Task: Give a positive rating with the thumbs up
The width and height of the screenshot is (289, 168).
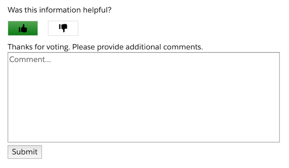Action: (x=23, y=28)
